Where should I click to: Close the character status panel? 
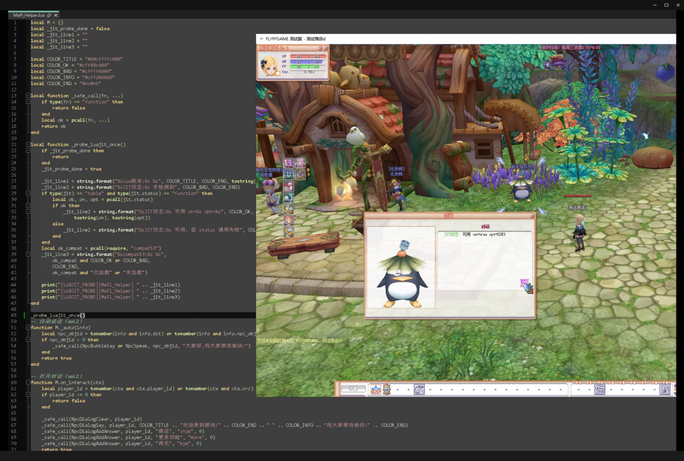pos(326,48)
